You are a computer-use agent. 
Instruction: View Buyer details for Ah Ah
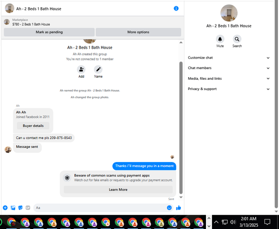tap(33, 126)
